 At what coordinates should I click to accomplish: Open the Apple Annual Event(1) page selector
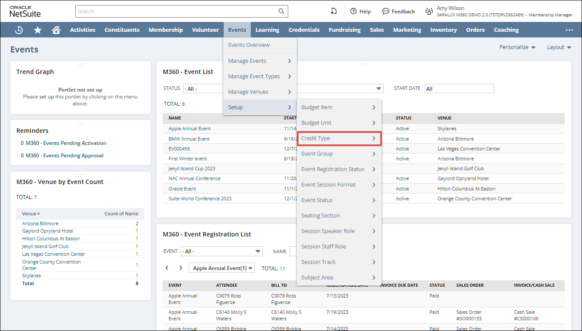[222, 268]
